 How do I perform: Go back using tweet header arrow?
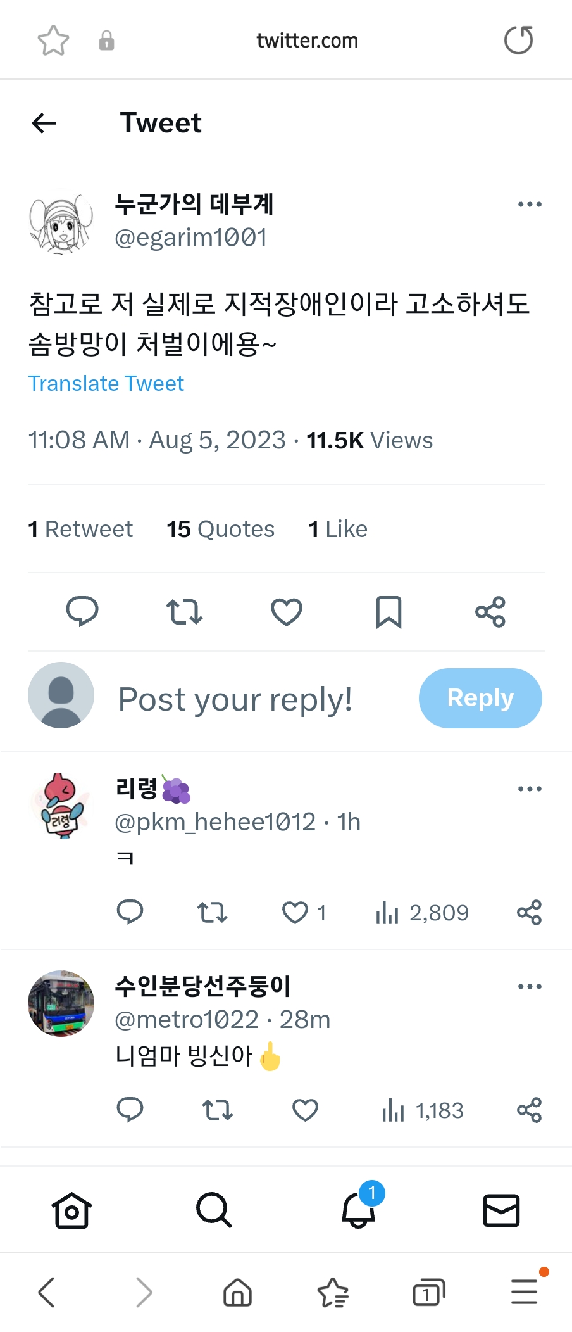point(44,123)
